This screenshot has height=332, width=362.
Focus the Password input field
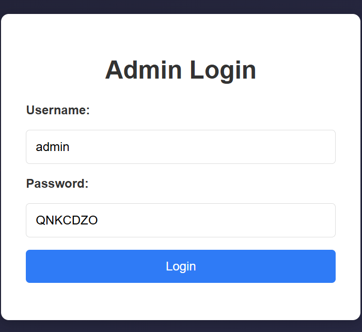181,220
